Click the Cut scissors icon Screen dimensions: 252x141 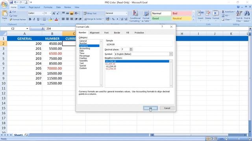[11, 12]
